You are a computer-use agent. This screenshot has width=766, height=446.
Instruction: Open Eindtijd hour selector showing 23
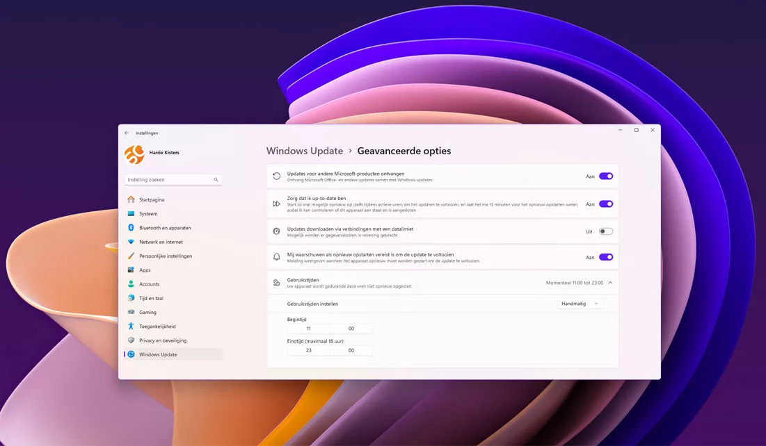pos(308,350)
